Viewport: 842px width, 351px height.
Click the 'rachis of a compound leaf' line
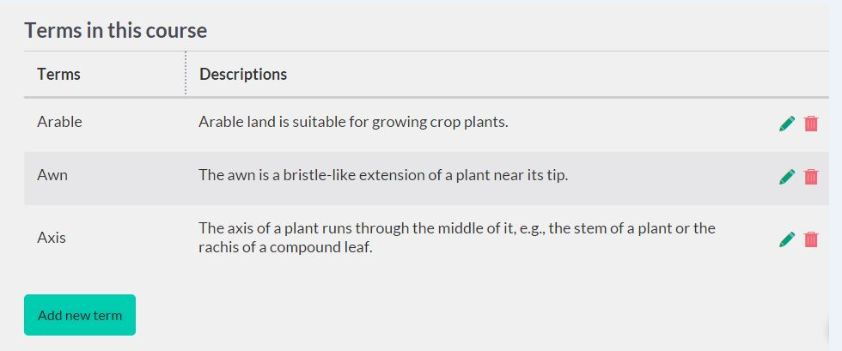285,248
